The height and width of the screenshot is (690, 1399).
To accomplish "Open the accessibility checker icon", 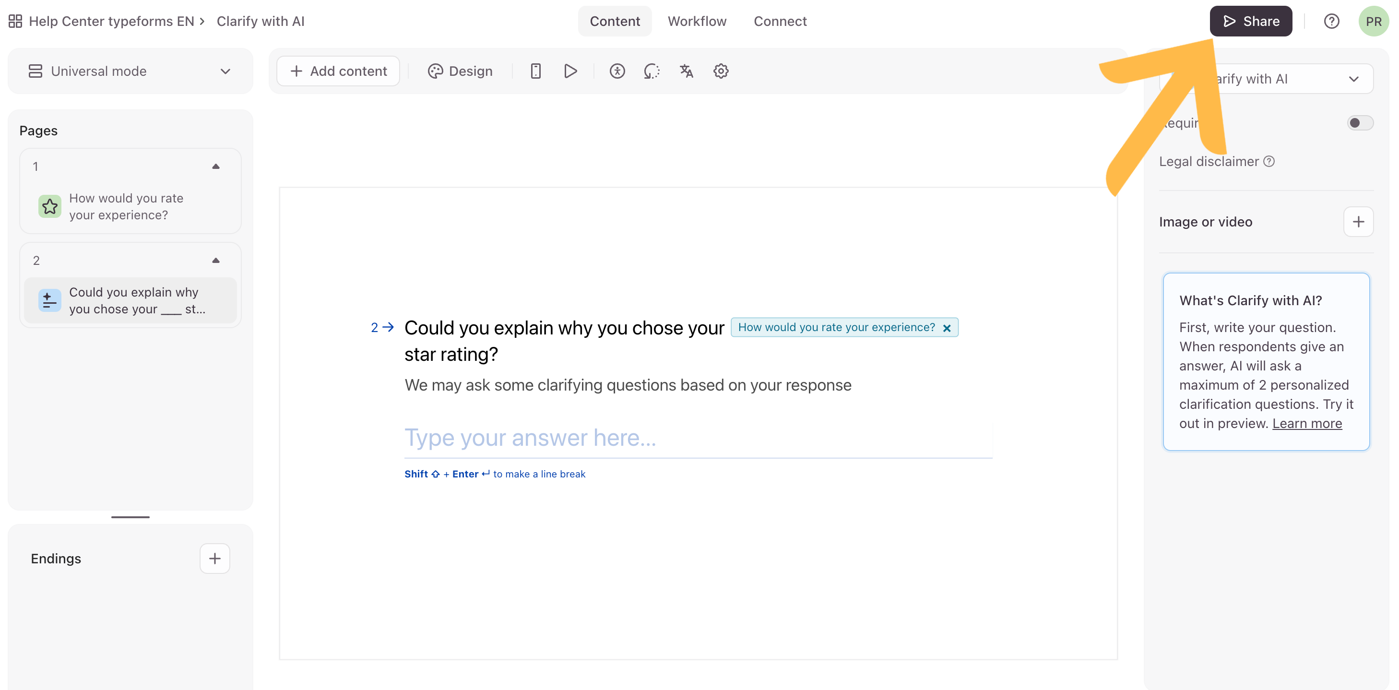I will coord(617,71).
